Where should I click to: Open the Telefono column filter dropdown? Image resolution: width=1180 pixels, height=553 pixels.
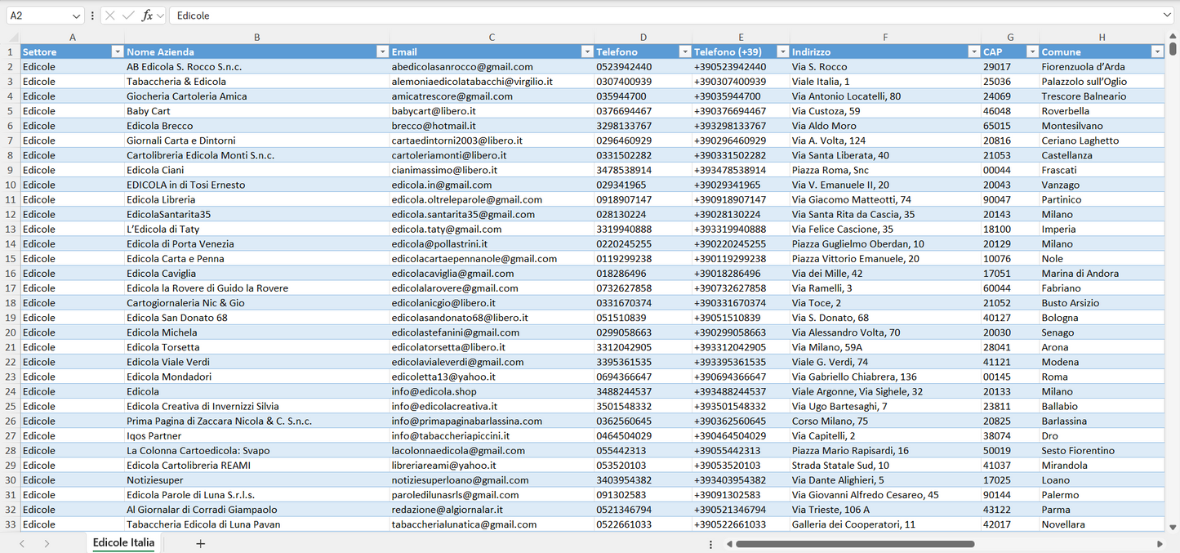point(684,52)
